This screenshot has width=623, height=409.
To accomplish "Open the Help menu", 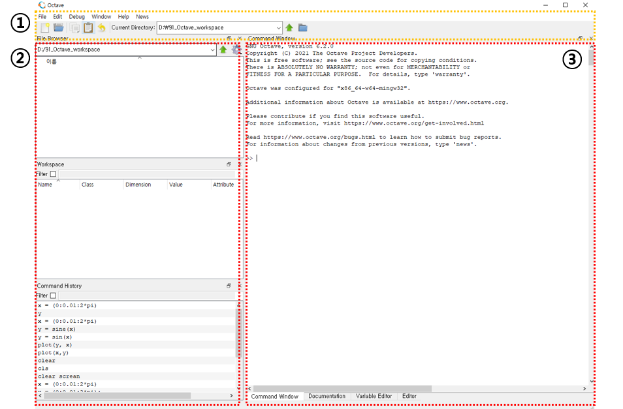I will pyautogui.click(x=123, y=17).
